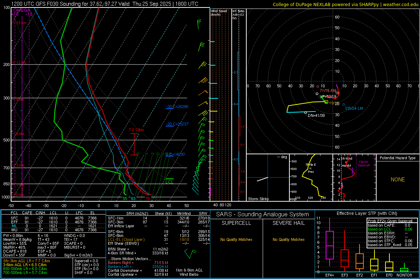Select the 7.2 C/km lapse rate annotation
Viewport: 420px width, 279px height.
point(136,130)
